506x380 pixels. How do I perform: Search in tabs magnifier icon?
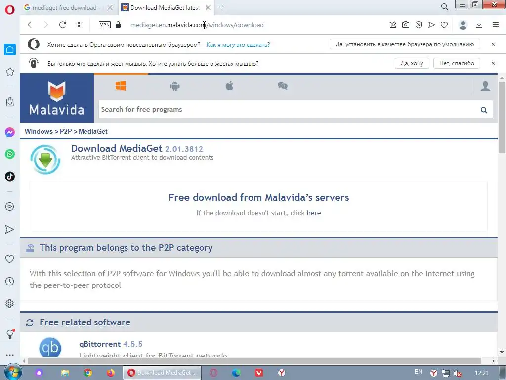coord(445,7)
